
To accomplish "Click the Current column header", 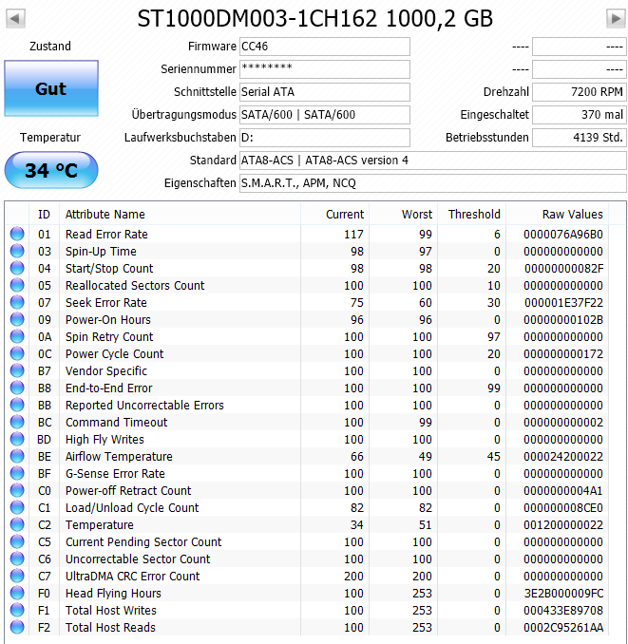I will [334, 215].
